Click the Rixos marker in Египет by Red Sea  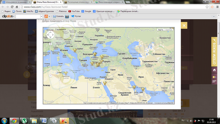105,83
